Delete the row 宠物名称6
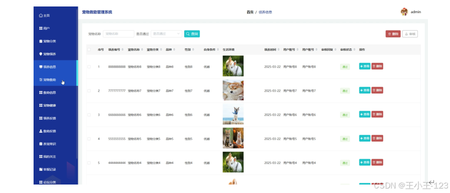This screenshot has height=193, width=450. [x=377, y=114]
